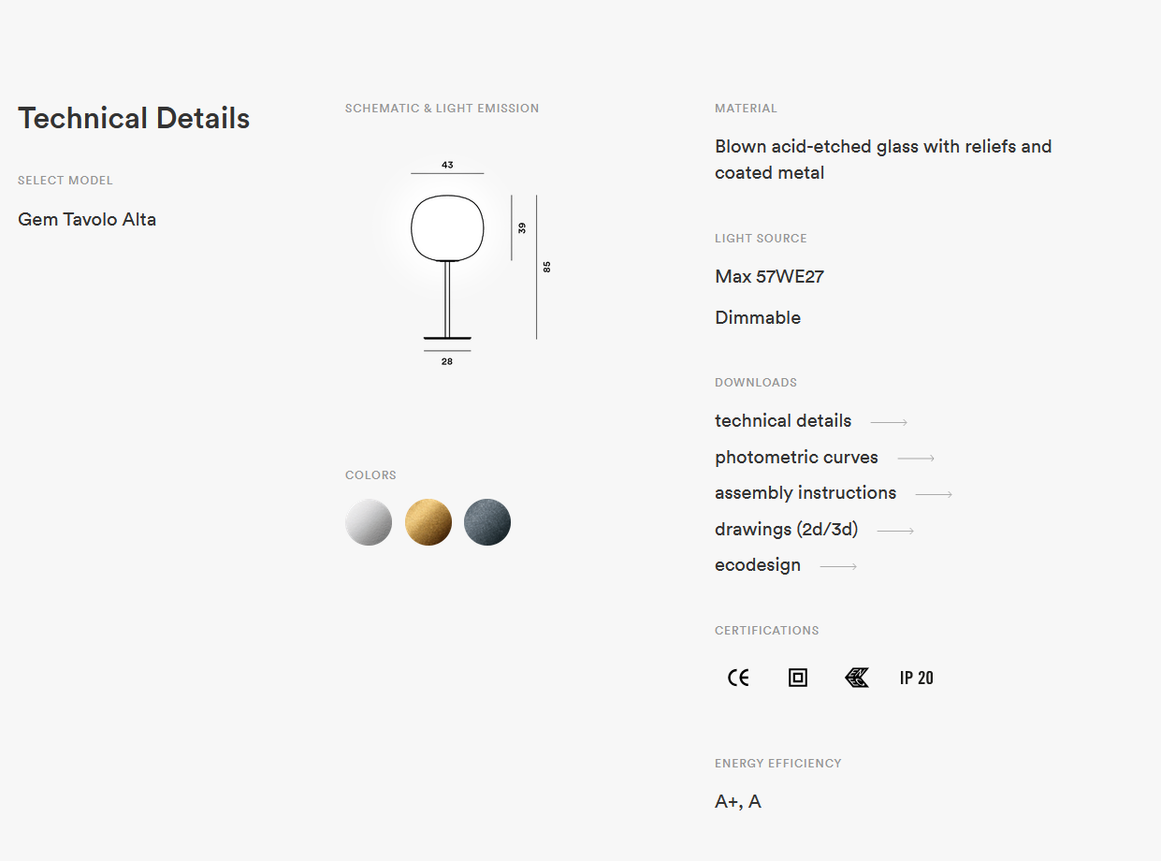Click the arrow next to photometric curves
1161x861 pixels.
click(916, 459)
